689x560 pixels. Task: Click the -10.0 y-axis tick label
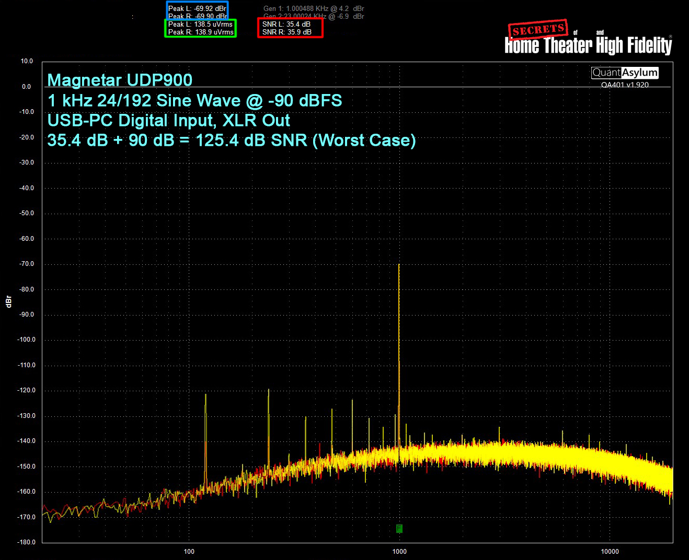(27, 112)
